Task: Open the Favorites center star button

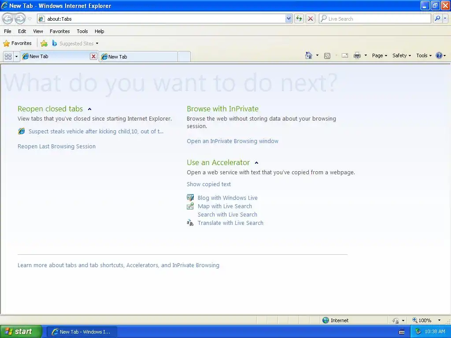Action: click(x=17, y=44)
